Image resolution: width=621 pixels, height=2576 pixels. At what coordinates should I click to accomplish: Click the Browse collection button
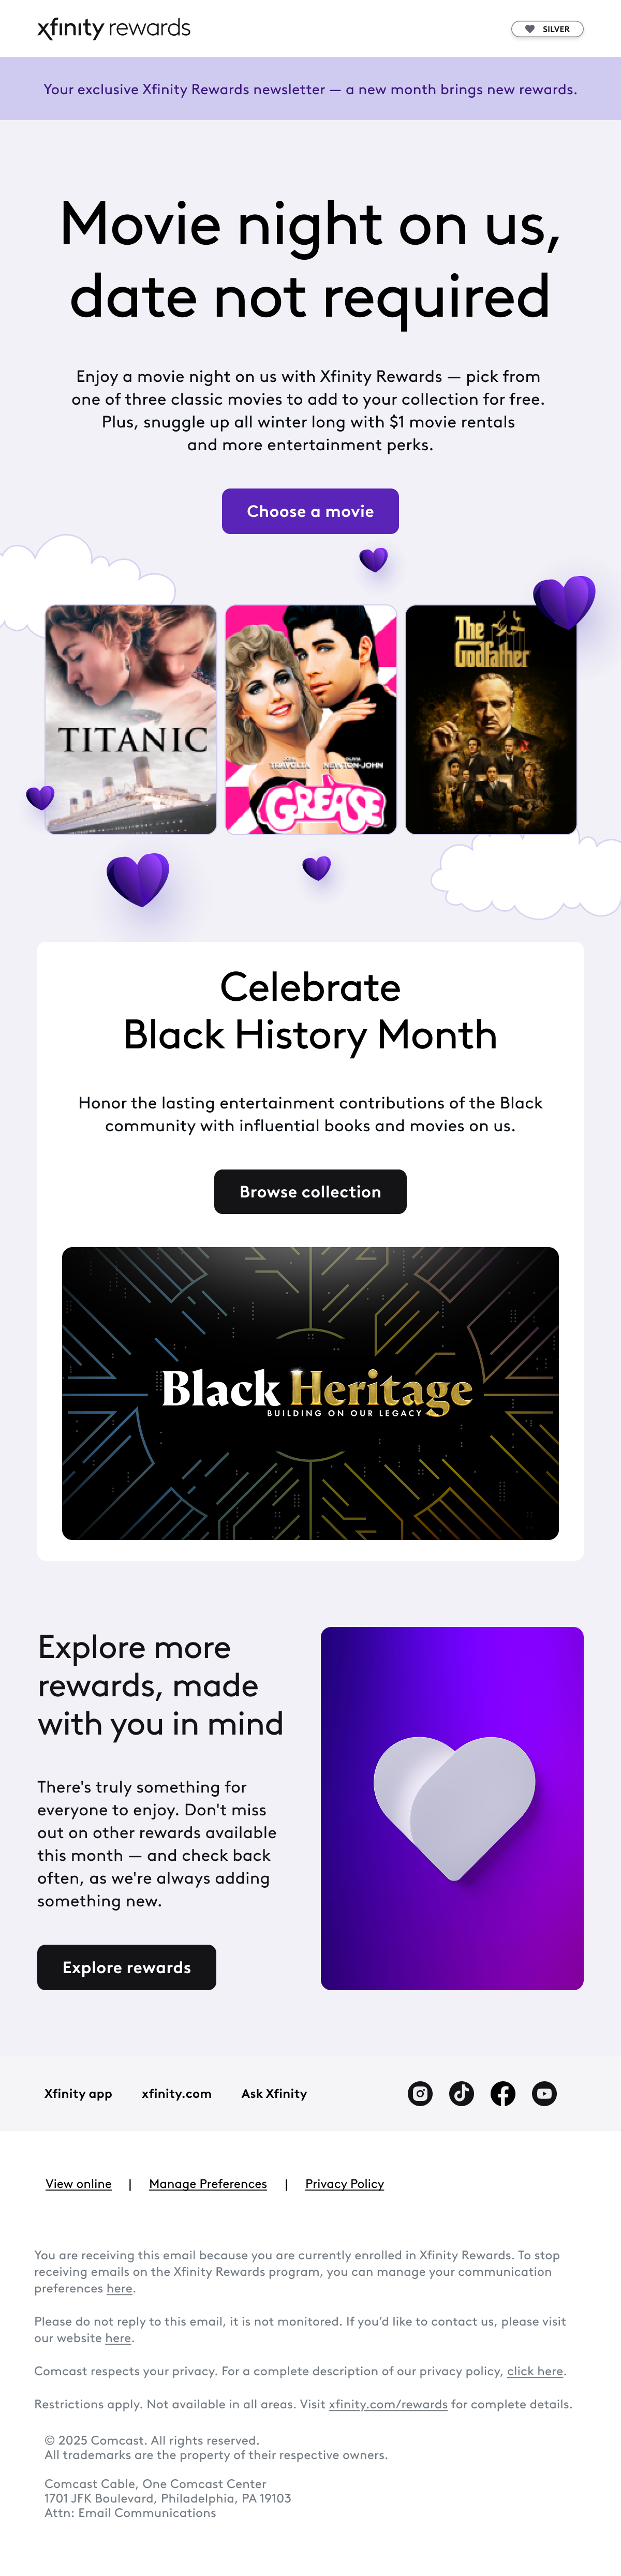310,1191
